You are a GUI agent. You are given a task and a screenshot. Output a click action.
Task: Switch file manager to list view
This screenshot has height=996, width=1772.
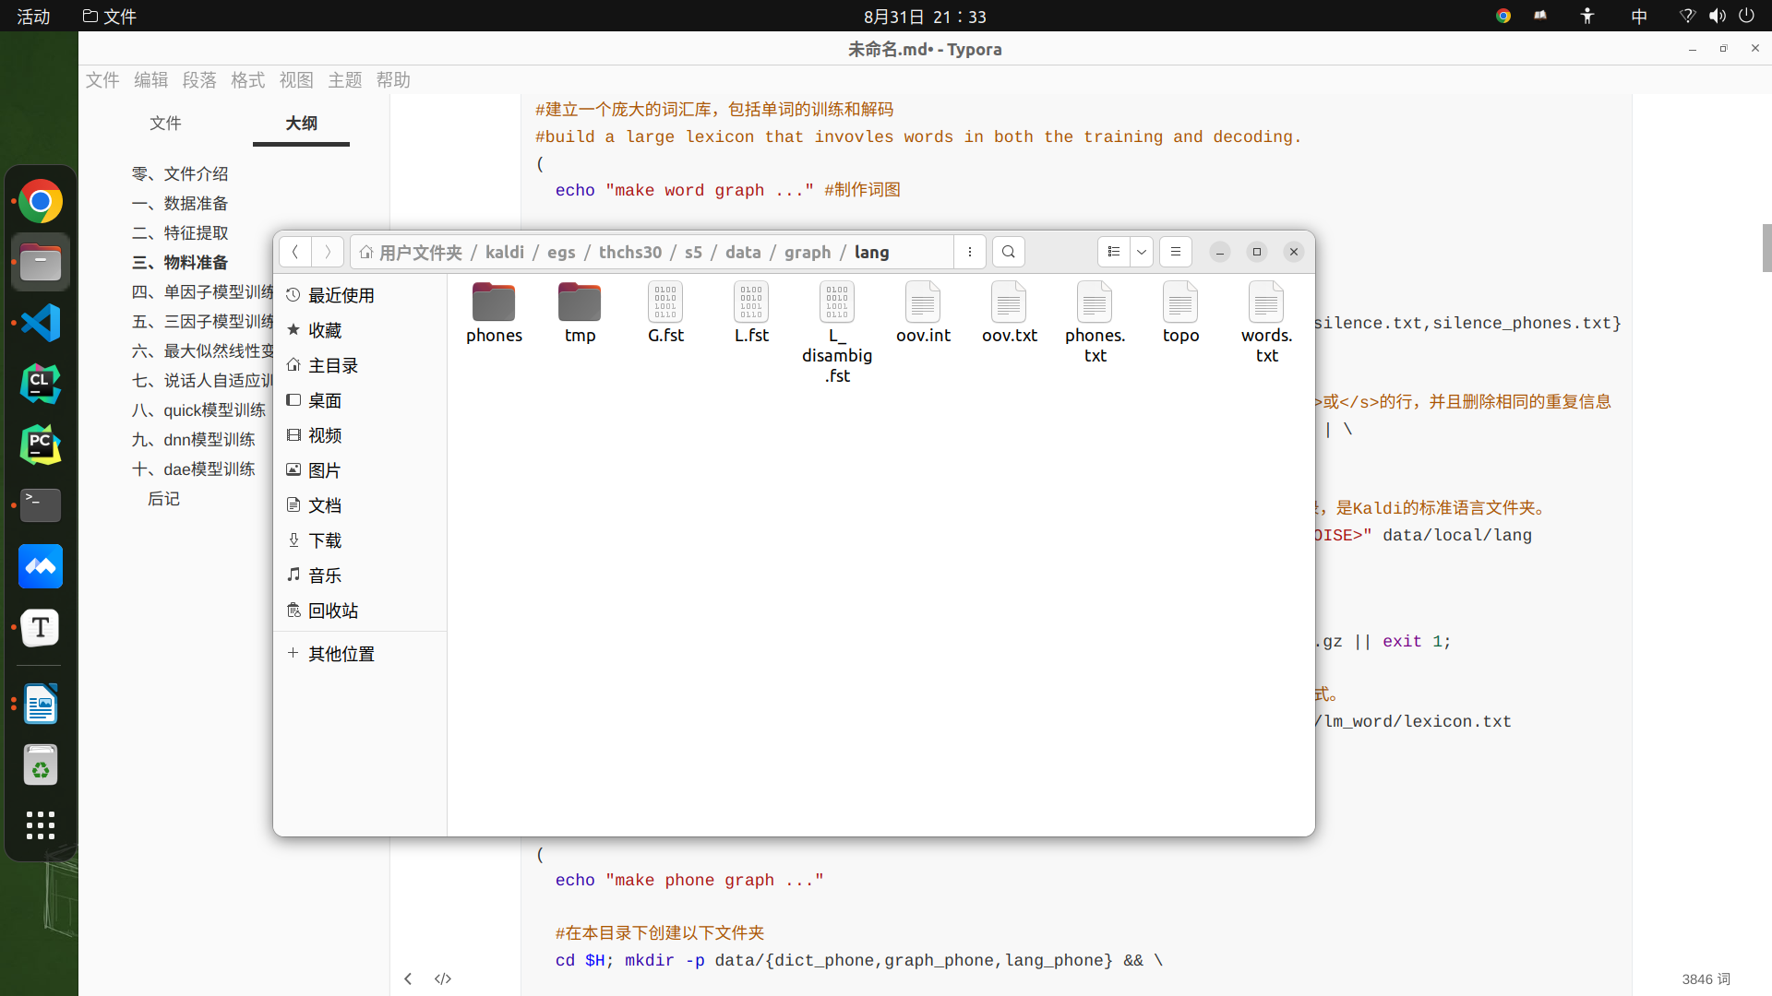pyautogui.click(x=1114, y=252)
